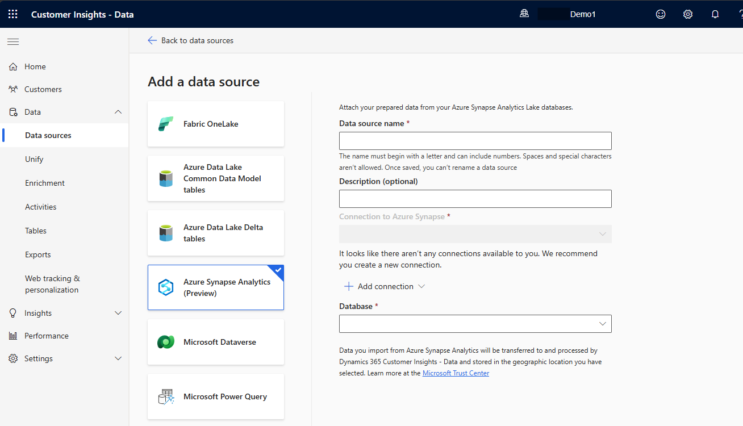This screenshot has height=426, width=743.
Task: Click the Microsoft Dataverse green icon
Action: (x=166, y=342)
